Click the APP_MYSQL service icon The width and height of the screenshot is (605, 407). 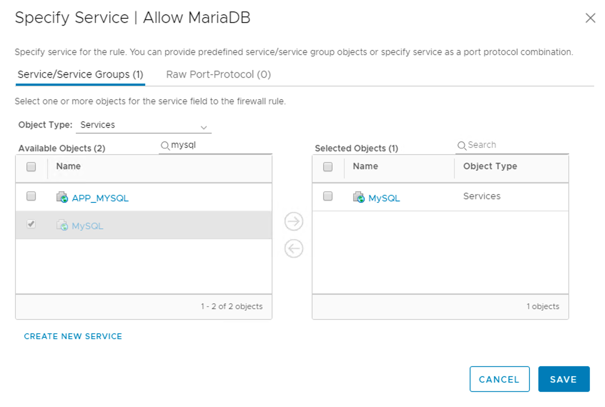tap(62, 197)
